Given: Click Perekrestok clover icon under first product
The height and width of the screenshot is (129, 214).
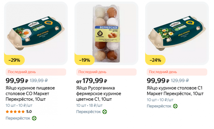Looking at the screenshot, I should (34, 118).
